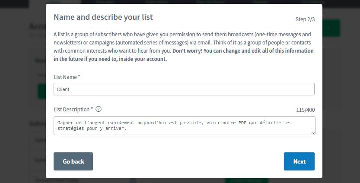Image resolution: width=360 pixels, height=183 pixels.
Task: Open the List Description help tooltip icon
Action: click(x=99, y=109)
